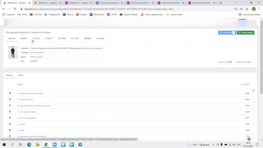Click the page vertical scrollbar
The image size is (263, 148).
tap(261, 57)
